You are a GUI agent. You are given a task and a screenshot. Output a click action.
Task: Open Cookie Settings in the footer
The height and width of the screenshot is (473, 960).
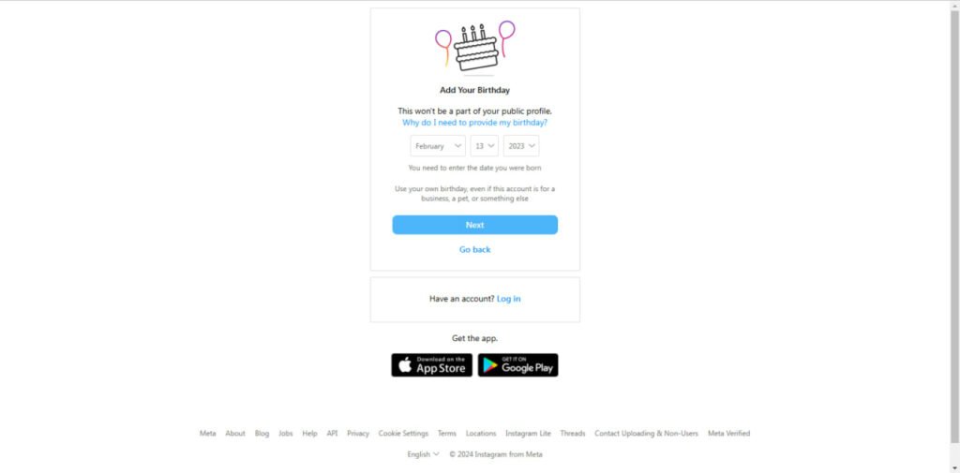click(403, 434)
